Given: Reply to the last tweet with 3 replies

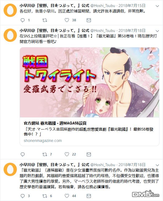Looking at the screenshot, I should 23,196.
